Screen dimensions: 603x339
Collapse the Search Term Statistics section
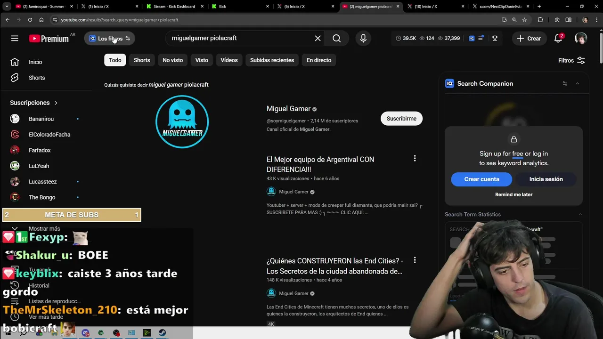(x=580, y=214)
